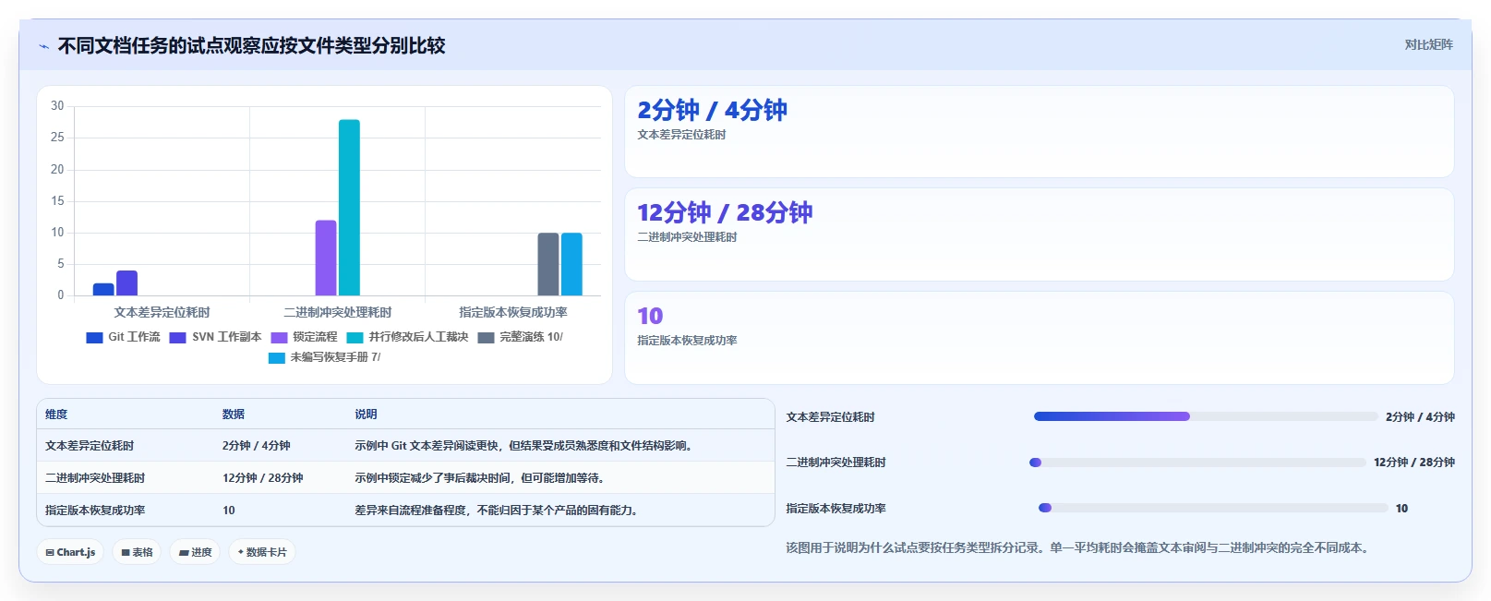
Task: Click the 进度 chip icon
Action: (x=184, y=552)
